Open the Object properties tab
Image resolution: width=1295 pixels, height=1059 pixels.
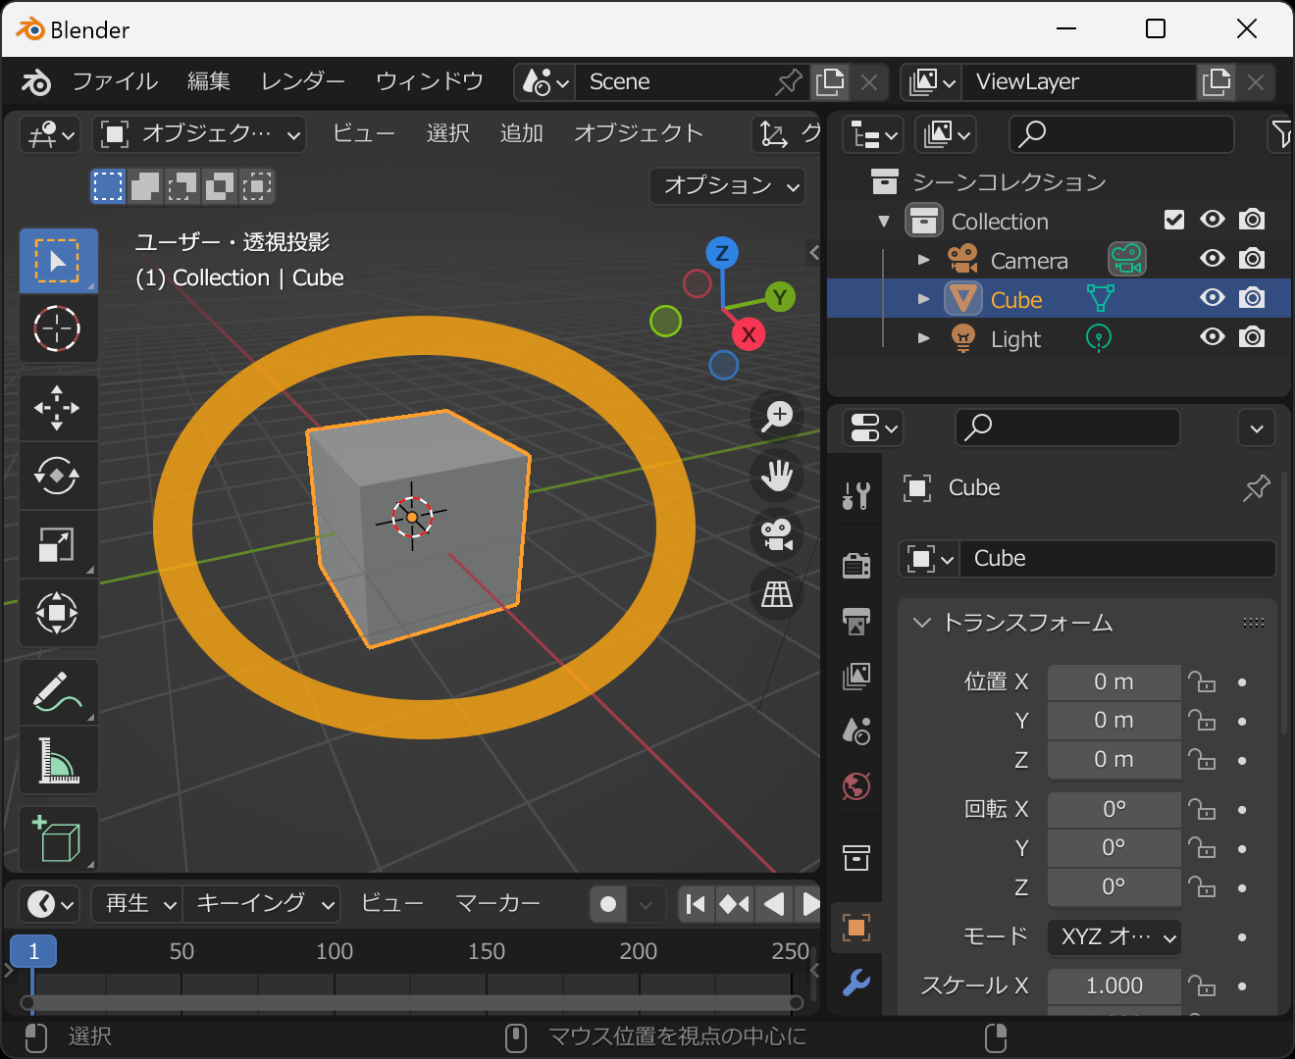click(856, 928)
